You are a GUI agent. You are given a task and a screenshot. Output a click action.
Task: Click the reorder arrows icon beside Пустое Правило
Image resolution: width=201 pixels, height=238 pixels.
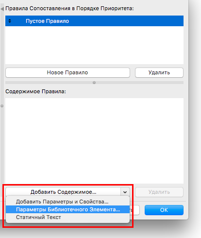[10, 21]
